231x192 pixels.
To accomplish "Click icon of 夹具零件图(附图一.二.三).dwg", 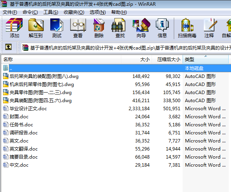I will click(6, 92).
